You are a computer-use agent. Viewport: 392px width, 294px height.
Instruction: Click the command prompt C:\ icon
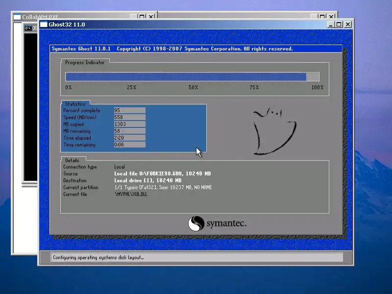click(28, 28)
